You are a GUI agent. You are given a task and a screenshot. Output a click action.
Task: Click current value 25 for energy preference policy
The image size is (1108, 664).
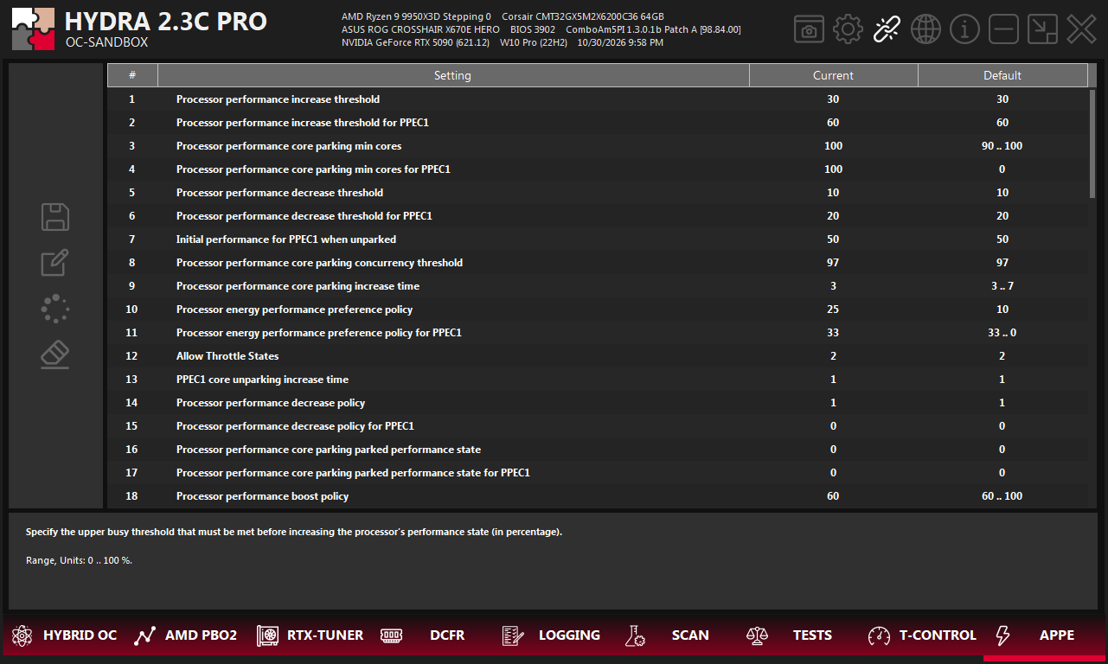click(x=834, y=310)
